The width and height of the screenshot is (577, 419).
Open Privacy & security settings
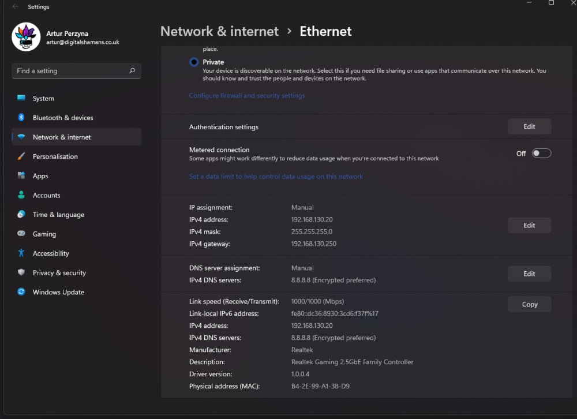pos(76,273)
